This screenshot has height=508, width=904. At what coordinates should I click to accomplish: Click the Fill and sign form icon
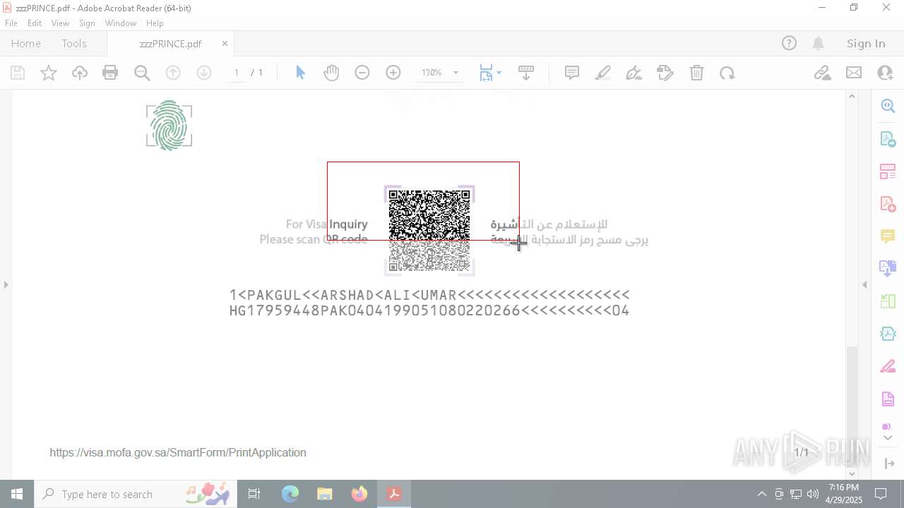665,73
